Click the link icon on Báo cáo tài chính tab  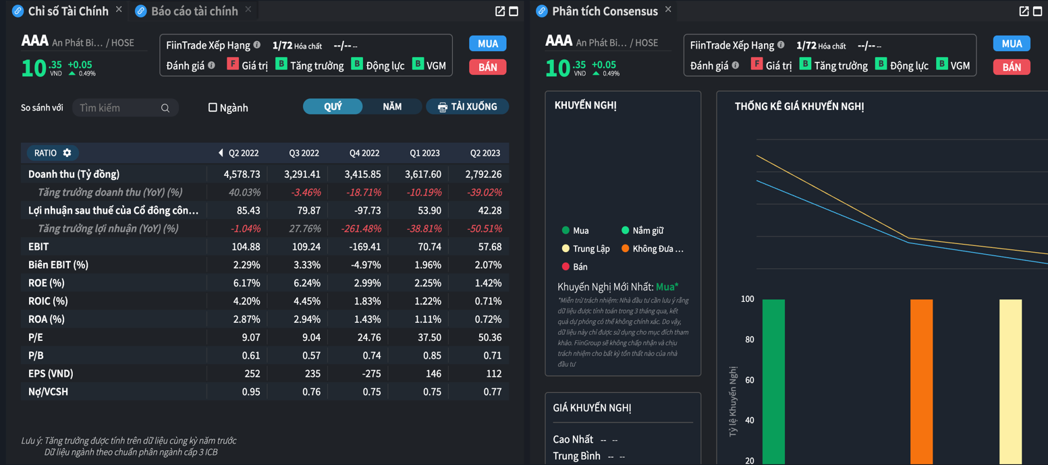click(x=141, y=11)
